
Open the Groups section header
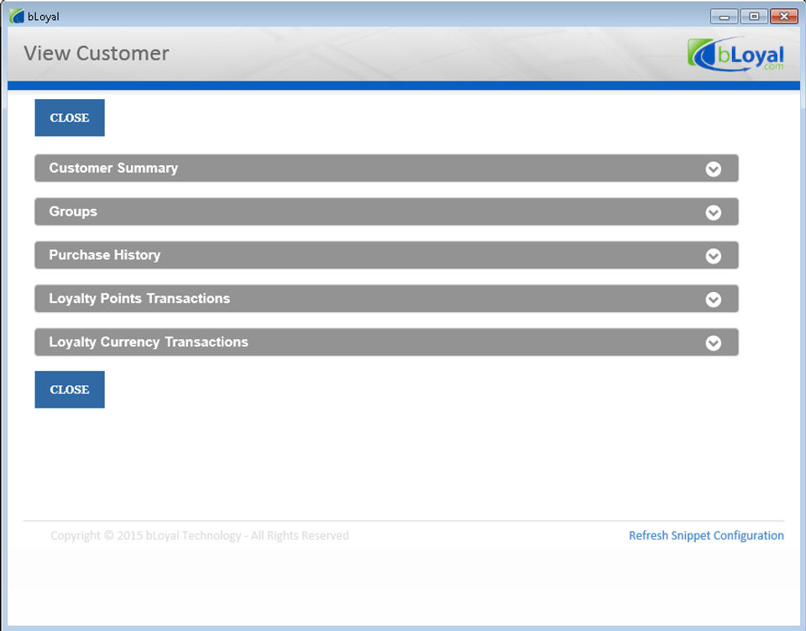pyautogui.click(x=386, y=211)
